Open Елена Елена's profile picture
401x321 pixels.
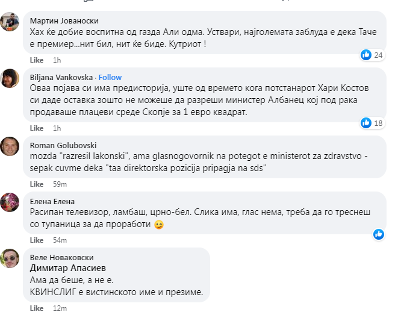(x=10, y=202)
